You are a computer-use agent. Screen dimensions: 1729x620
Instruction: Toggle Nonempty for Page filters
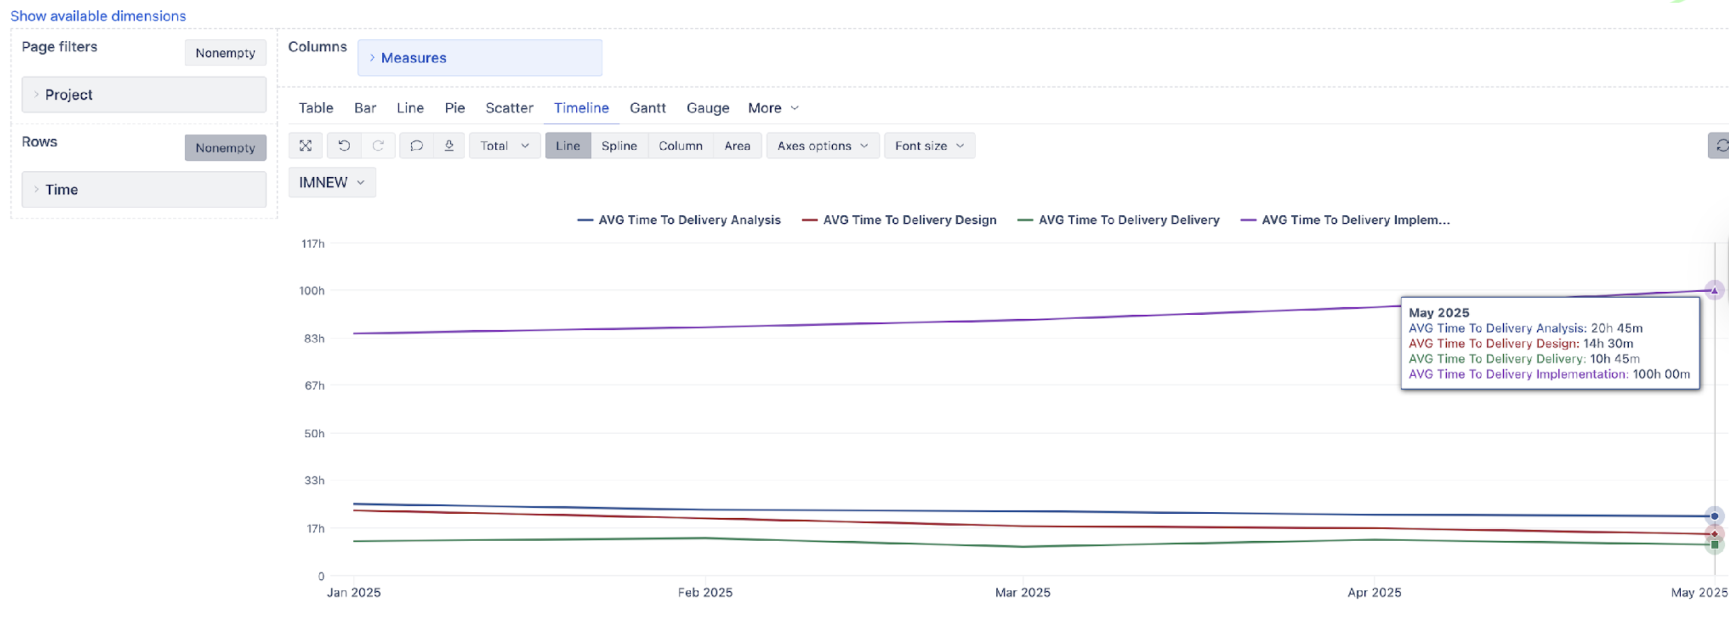click(225, 53)
